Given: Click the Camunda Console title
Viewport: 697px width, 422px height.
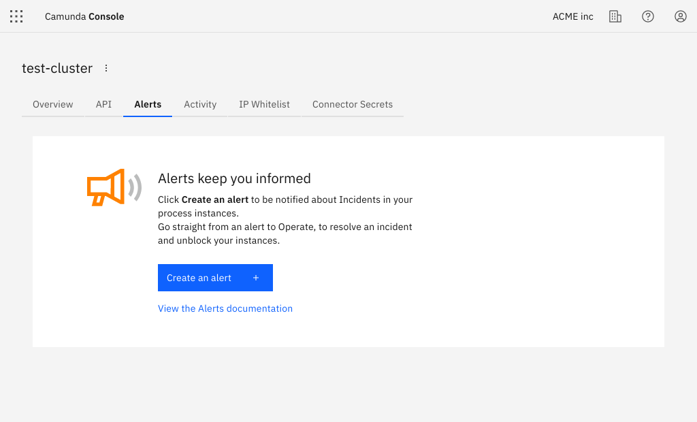Looking at the screenshot, I should pyautogui.click(x=84, y=16).
